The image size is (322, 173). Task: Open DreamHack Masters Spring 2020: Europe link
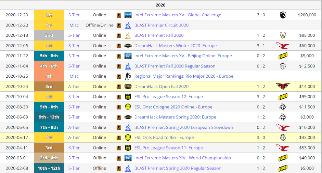175,117
